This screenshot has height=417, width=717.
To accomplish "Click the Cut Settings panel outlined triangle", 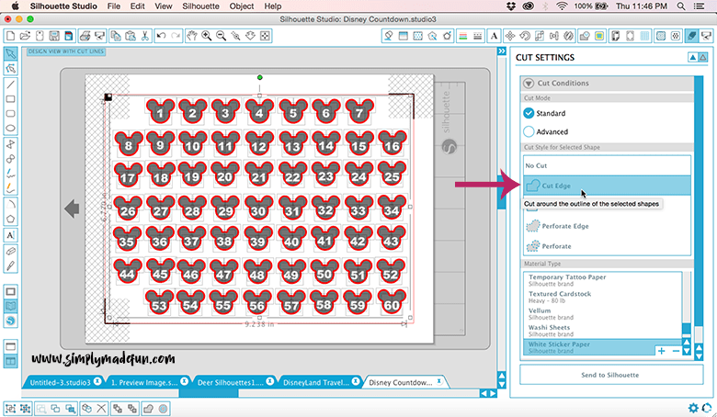I will (x=703, y=57).
